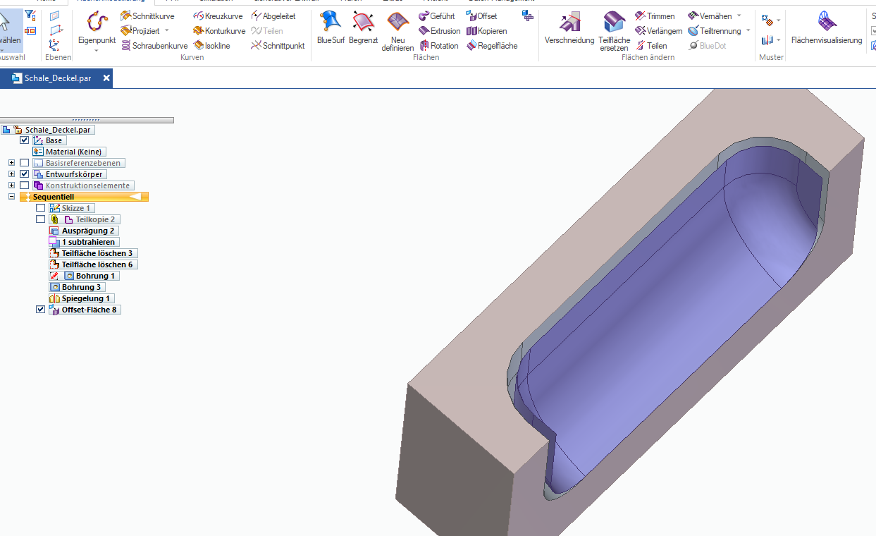
Task: Expand the Basisreferenzebenen tree node
Action: (11, 163)
